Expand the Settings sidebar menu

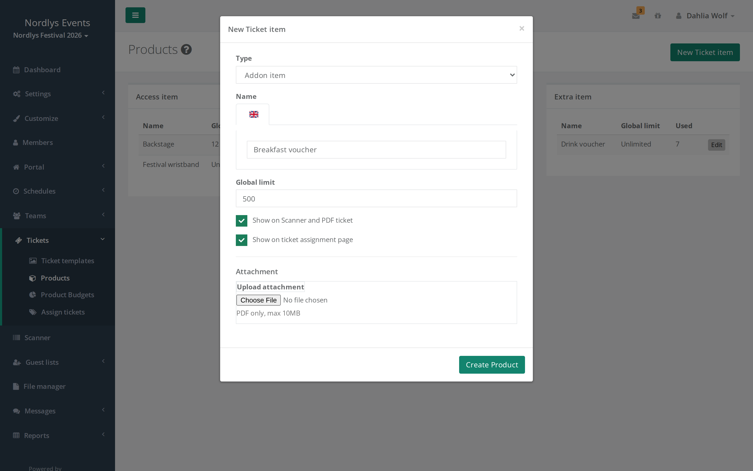pos(58,94)
